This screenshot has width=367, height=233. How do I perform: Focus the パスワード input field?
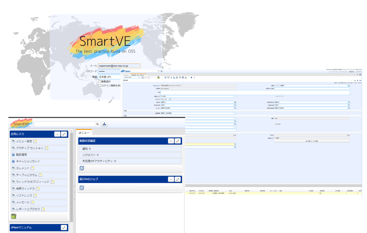pos(109,71)
